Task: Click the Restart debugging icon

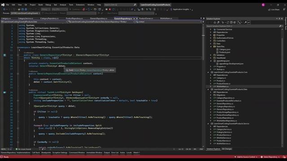Action: (x=113, y=9)
